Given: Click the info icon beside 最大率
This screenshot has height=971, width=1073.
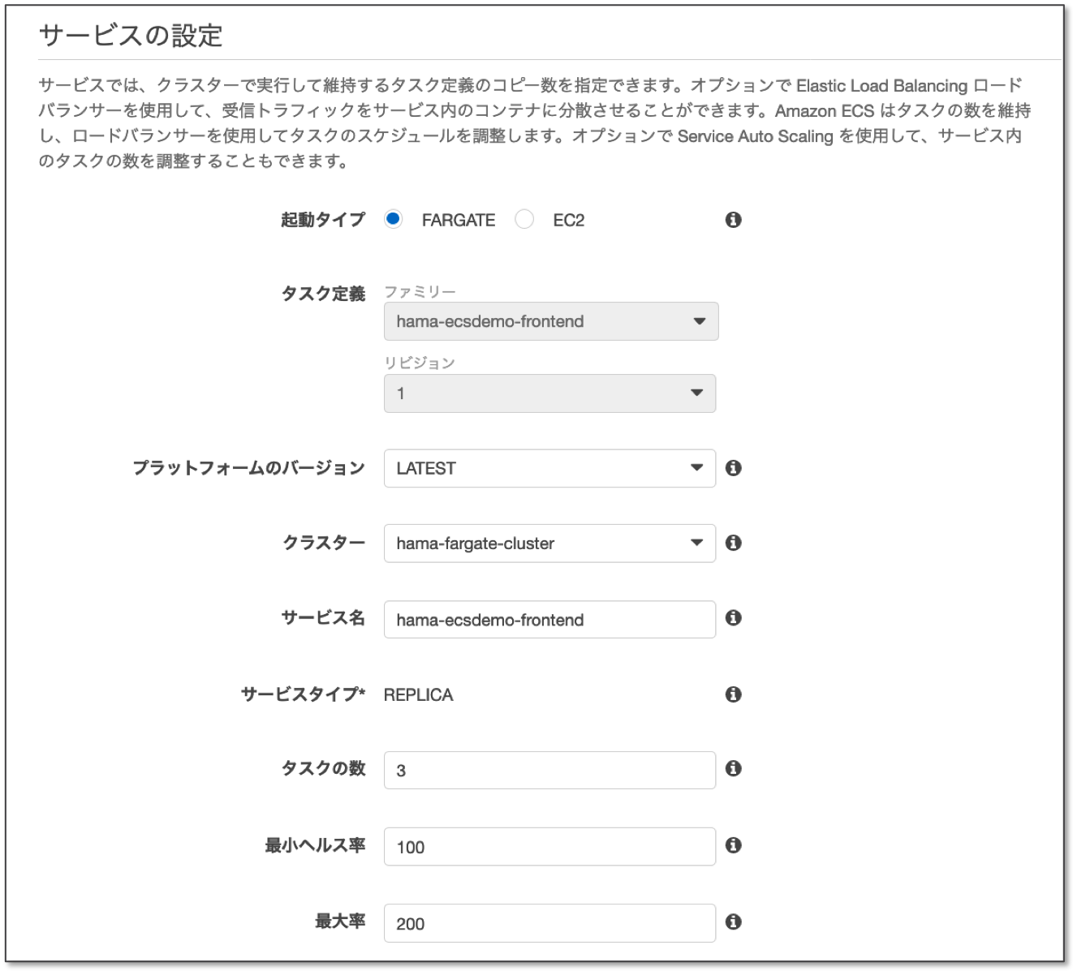Looking at the screenshot, I should point(733,922).
